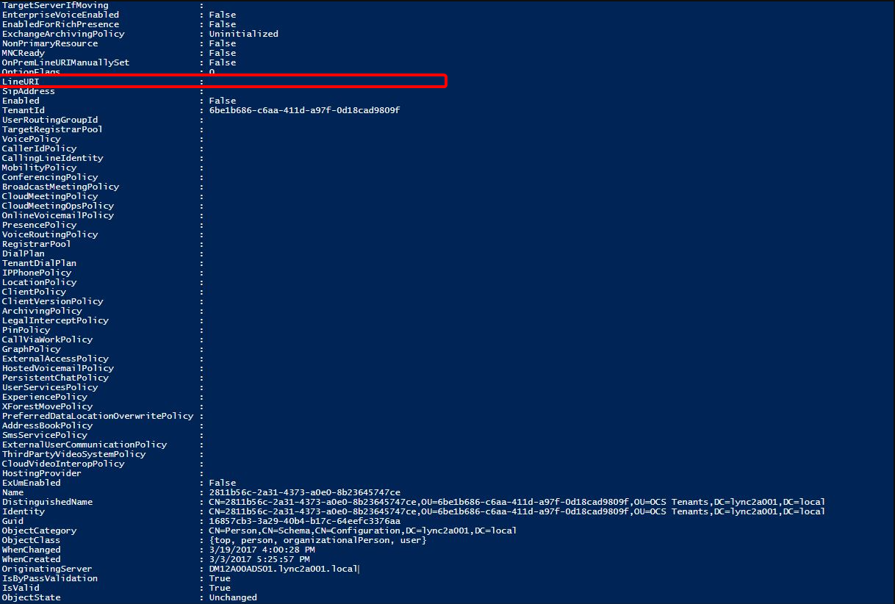Select the ExternalUserCommunicationPolicy property label
This screenshot has height=604, width=895.
84,445
